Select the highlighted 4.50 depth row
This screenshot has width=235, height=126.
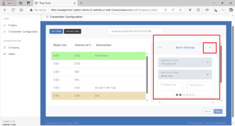coord(98,96)
